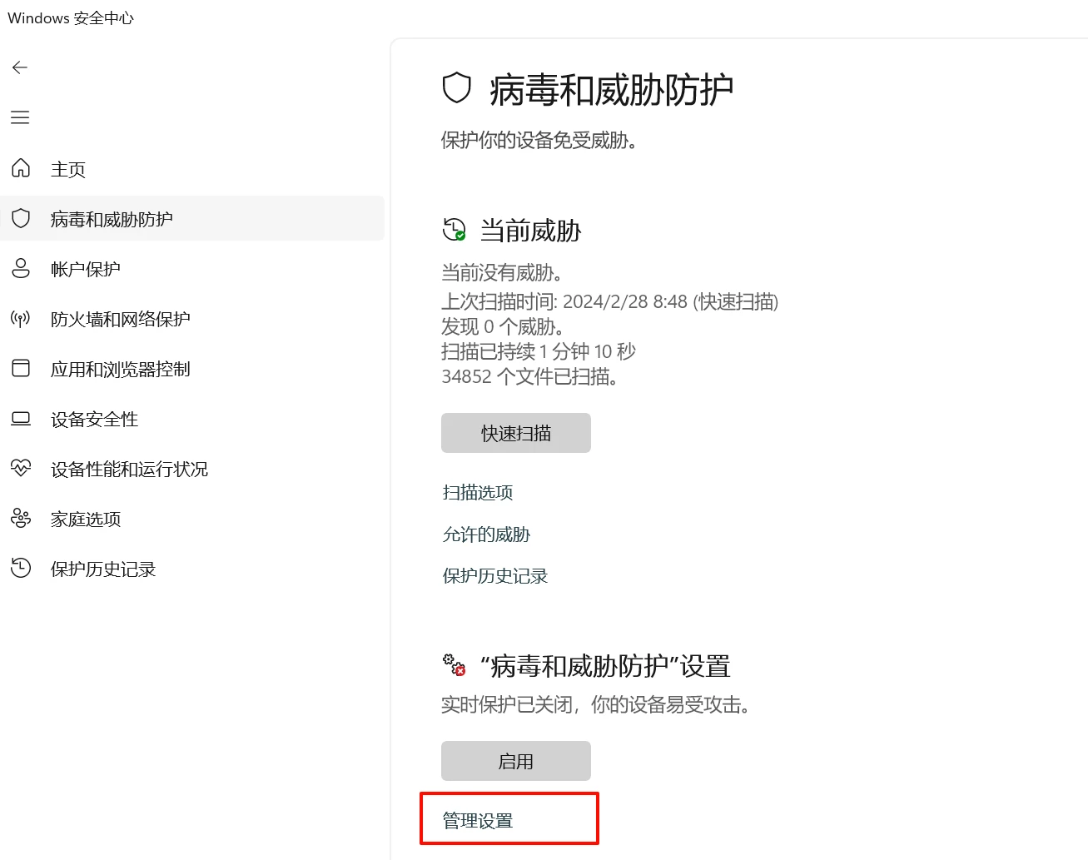1088x860 pixels.
Task: Click the Windows 安全中心 window title
Action: (71, 18)
